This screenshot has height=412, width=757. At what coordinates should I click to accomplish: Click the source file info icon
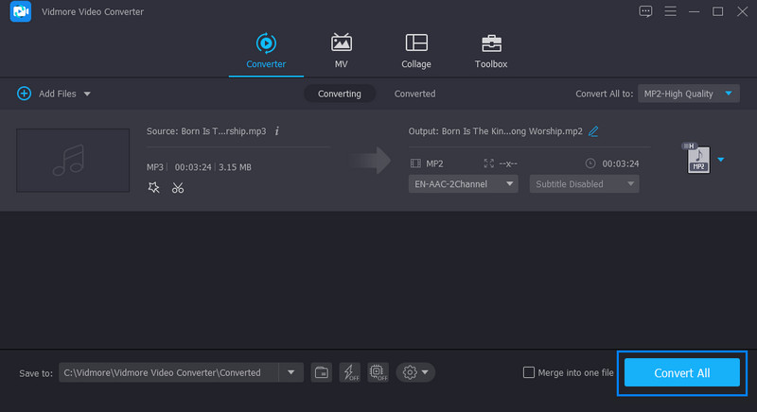[x=277, y=130]
